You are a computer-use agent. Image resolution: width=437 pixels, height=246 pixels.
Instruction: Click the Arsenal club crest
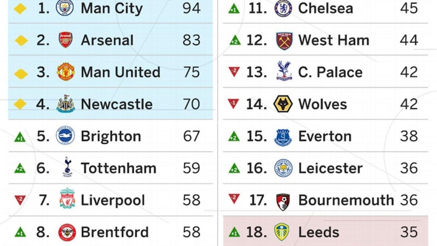click(x=65, y=40)
